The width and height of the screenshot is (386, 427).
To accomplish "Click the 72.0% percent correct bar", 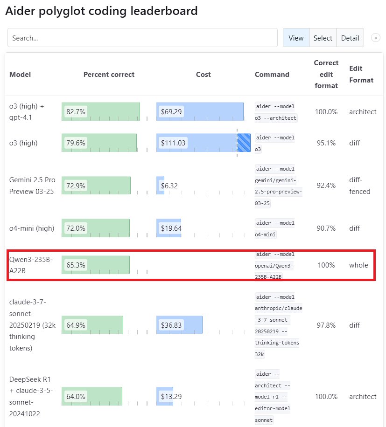I will (96, 228).
